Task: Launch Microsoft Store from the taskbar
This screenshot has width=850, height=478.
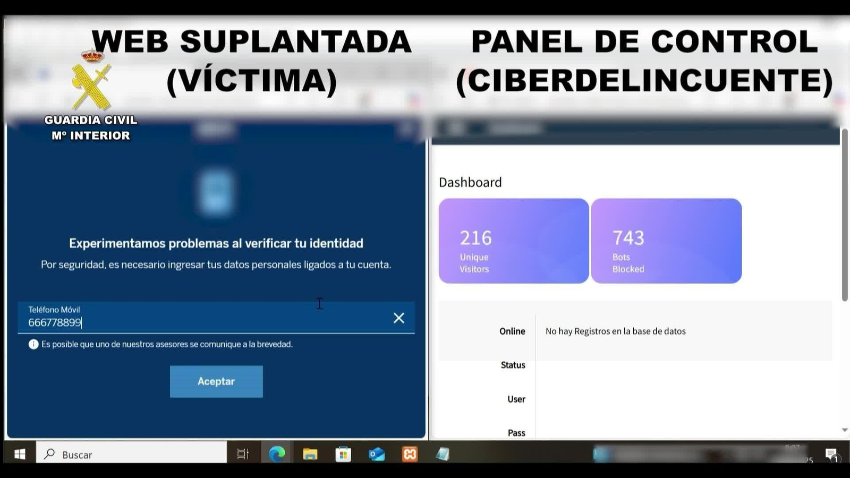Action: click(343, 454)
